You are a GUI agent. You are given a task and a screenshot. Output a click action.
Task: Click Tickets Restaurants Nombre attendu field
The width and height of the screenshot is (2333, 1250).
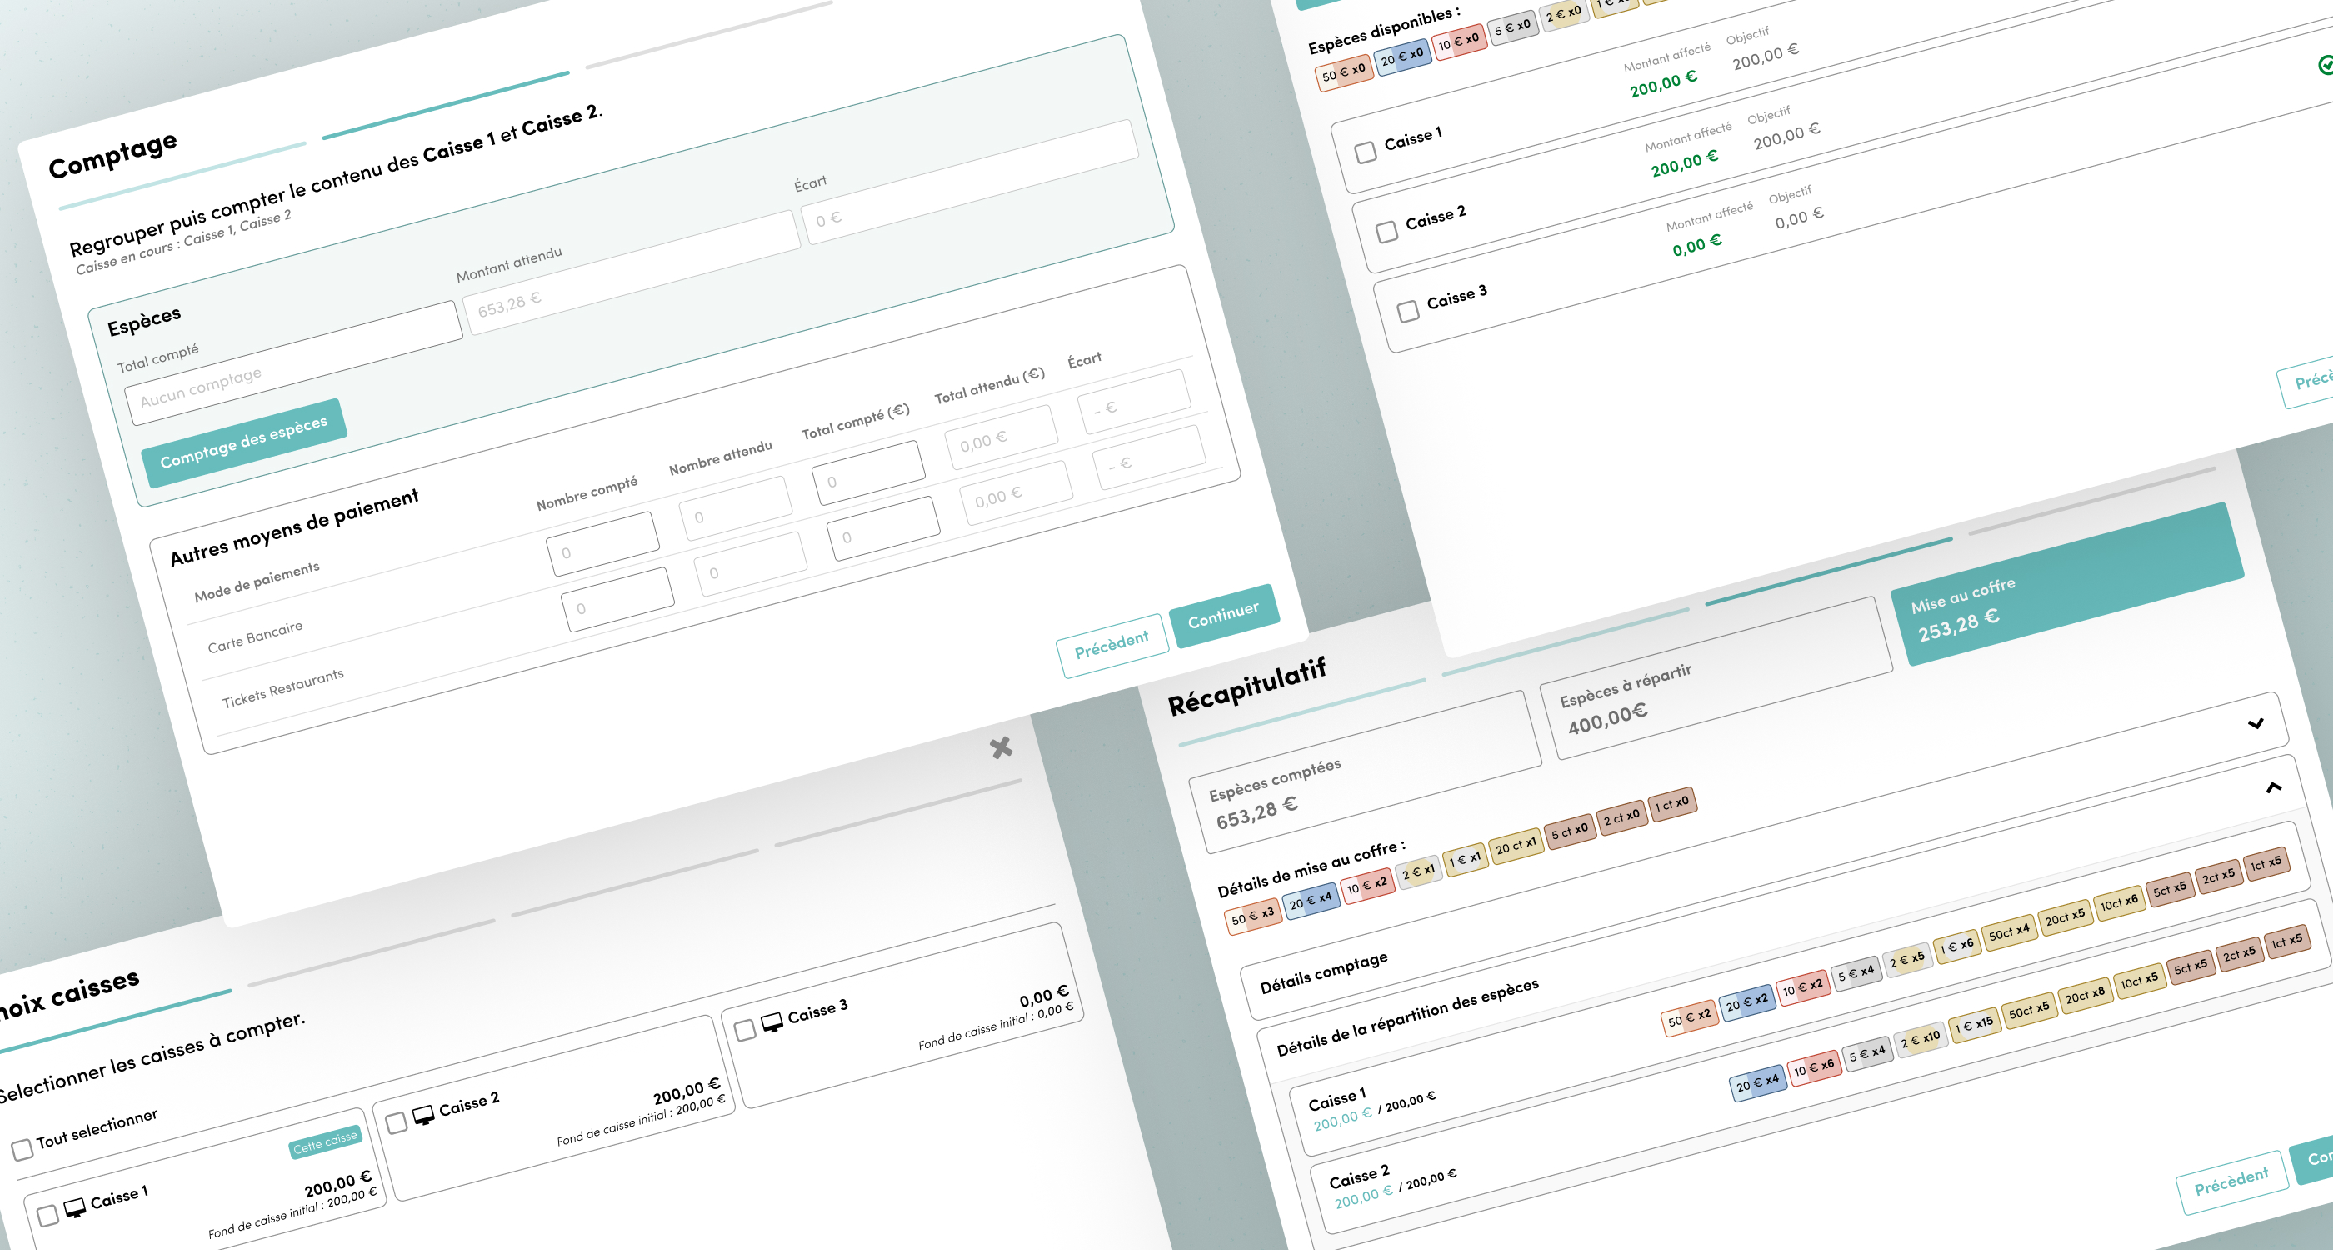click(751, 563)
